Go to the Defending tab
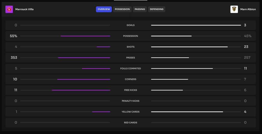The width and height of the screenshot is (262, 134). point(157,9)
